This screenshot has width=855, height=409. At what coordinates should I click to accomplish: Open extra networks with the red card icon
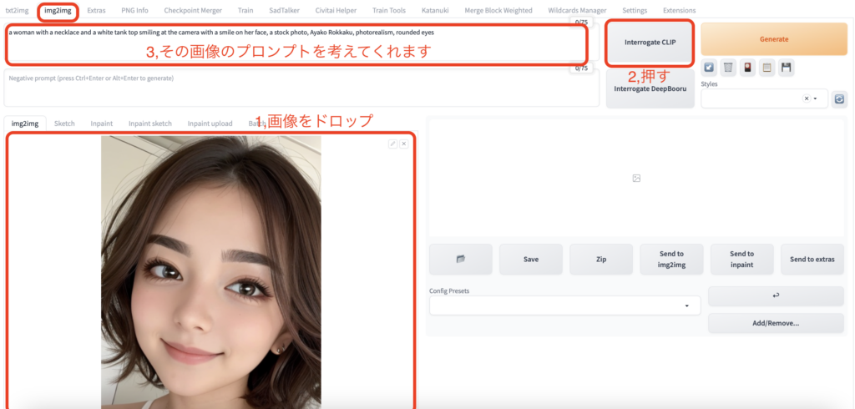pos(747,68)
